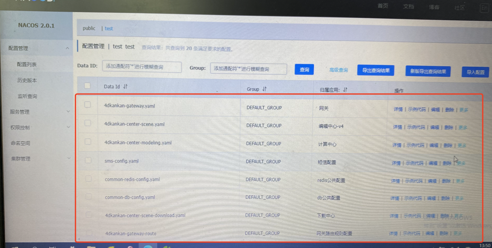Select the sms-config.yaml row checkbox
492x248 pixels.
pos(88,160)
